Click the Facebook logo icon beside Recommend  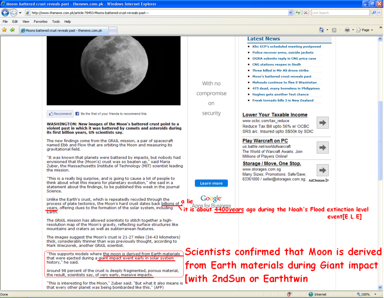point(77,114)
